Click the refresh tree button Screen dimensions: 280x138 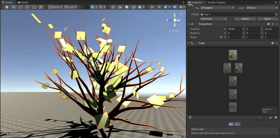pyautogui.click(x=190, y=117)
